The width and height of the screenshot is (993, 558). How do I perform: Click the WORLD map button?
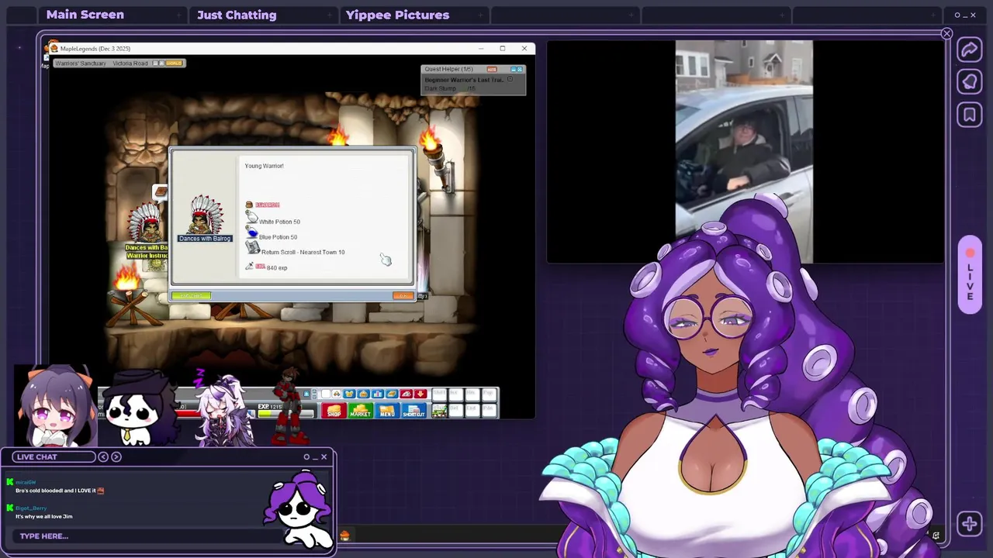click(x=174, y=63)
